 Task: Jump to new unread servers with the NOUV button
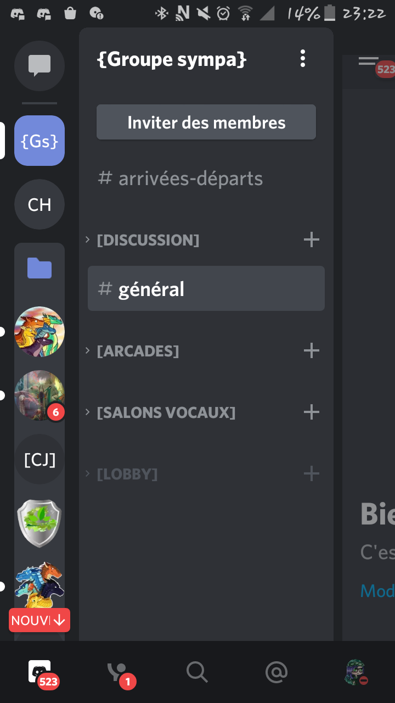pyautogui.click(x=39, y=620)
